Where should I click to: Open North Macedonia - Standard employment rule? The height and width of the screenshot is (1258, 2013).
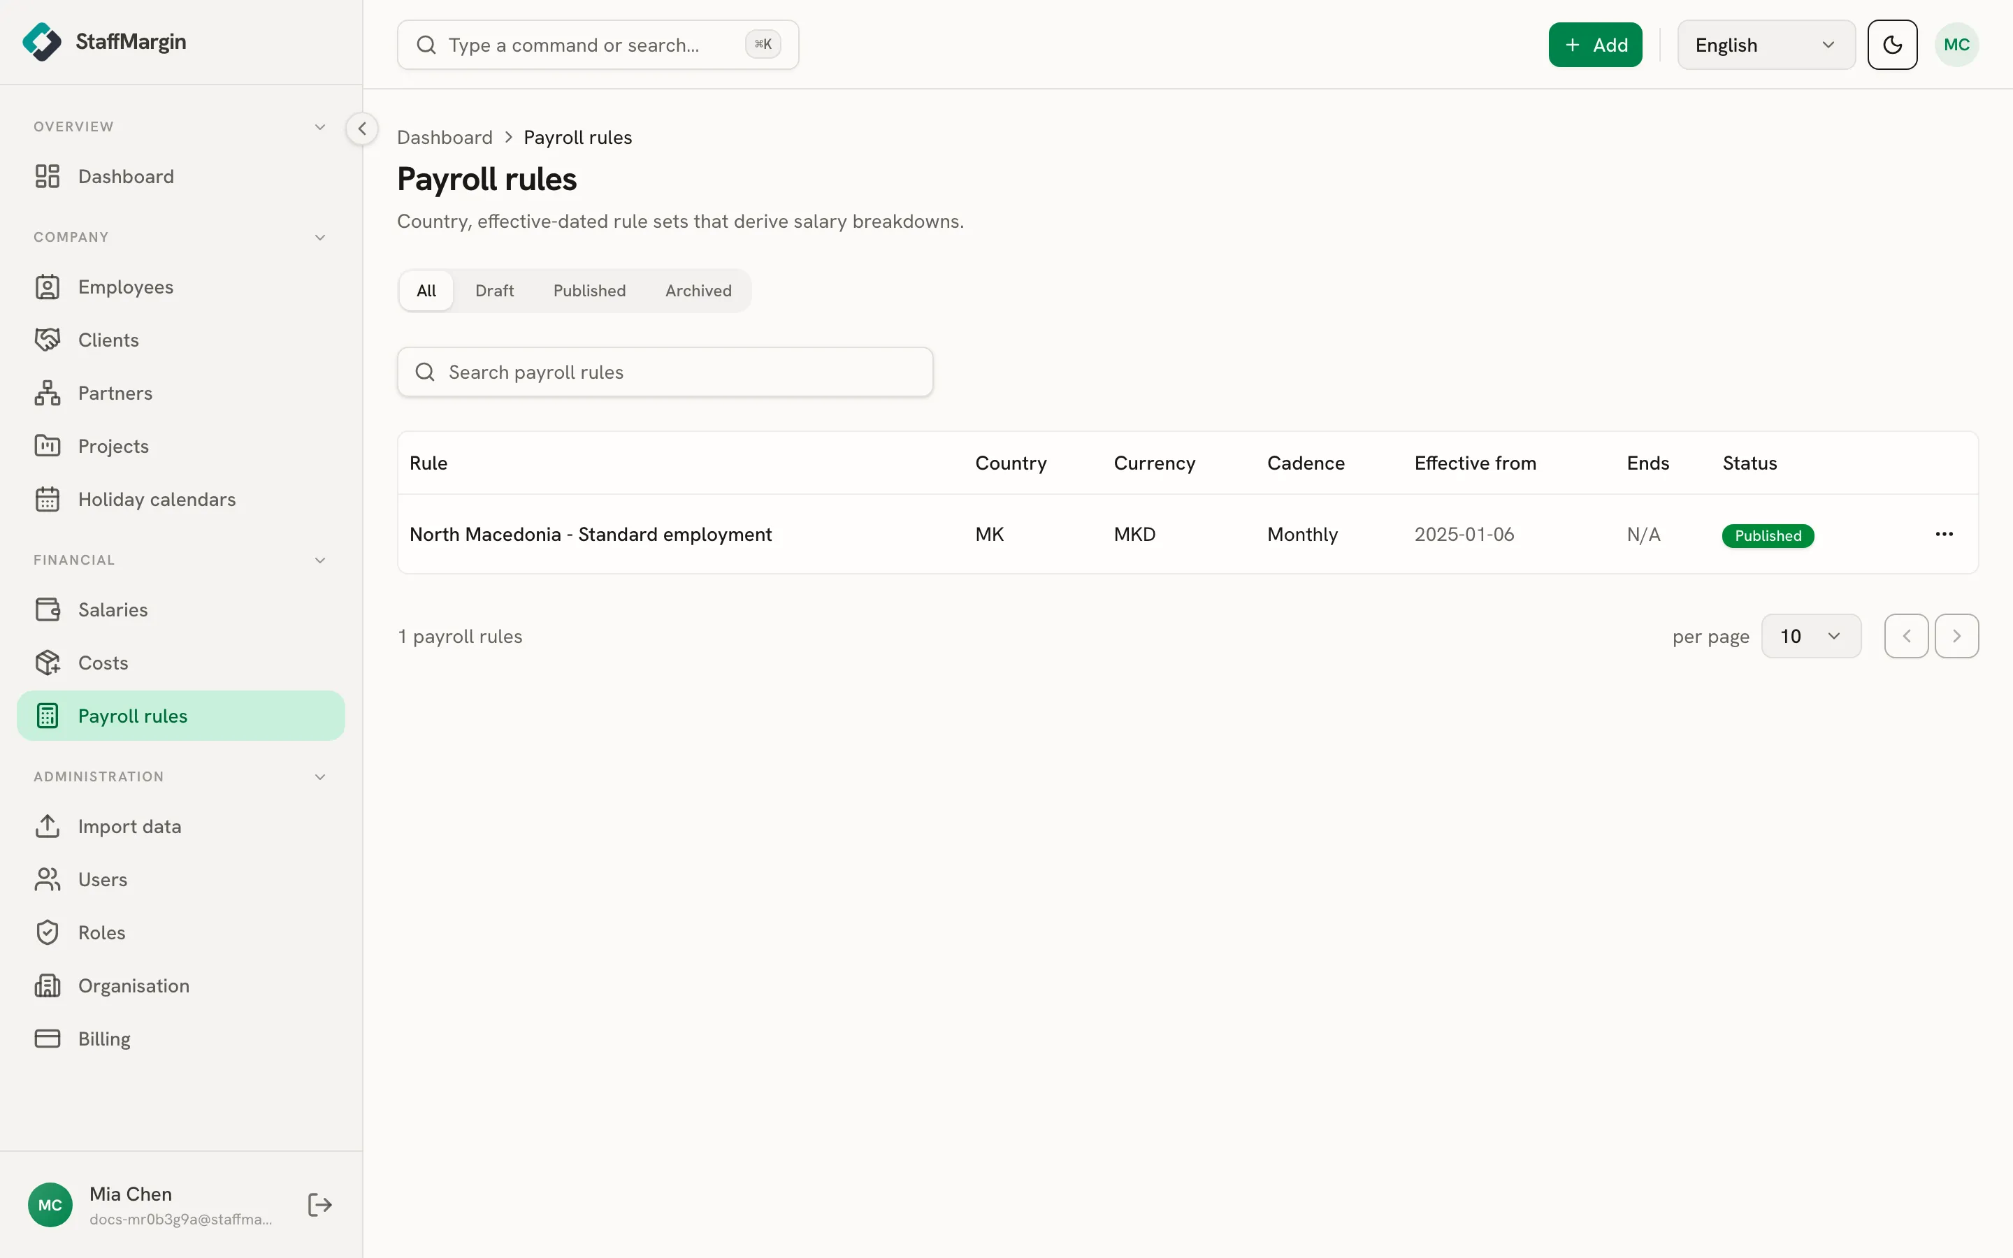click(591, 534)
